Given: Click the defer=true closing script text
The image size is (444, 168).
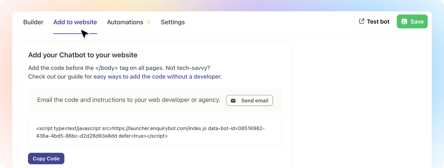Looking at the screenshot, I should click(143, 136).
